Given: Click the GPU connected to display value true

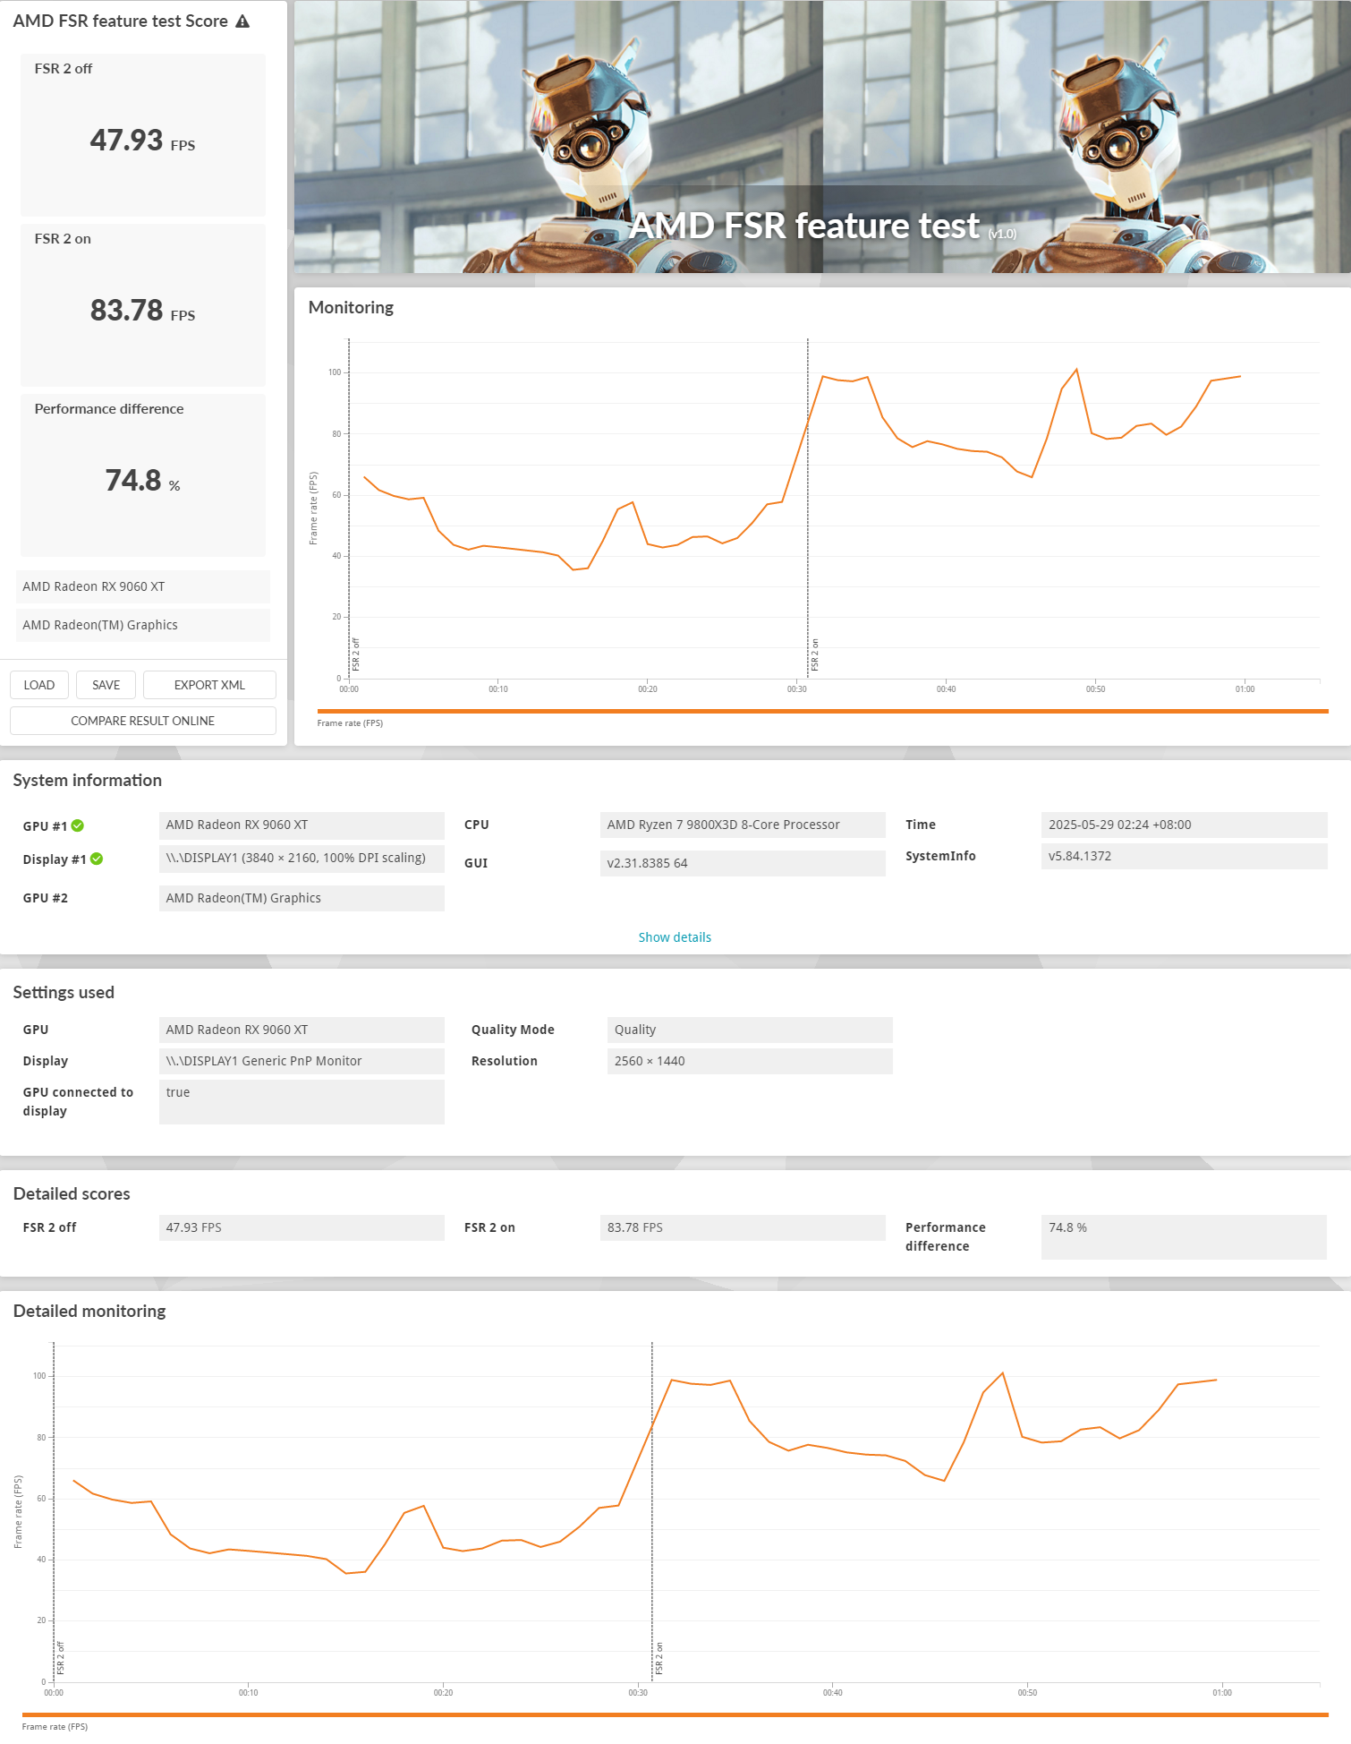Looking at the screenshot, I should [302, 1102].
